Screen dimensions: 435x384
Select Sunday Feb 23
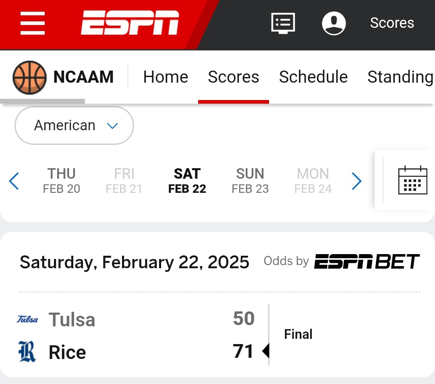(x=250, y=181)
